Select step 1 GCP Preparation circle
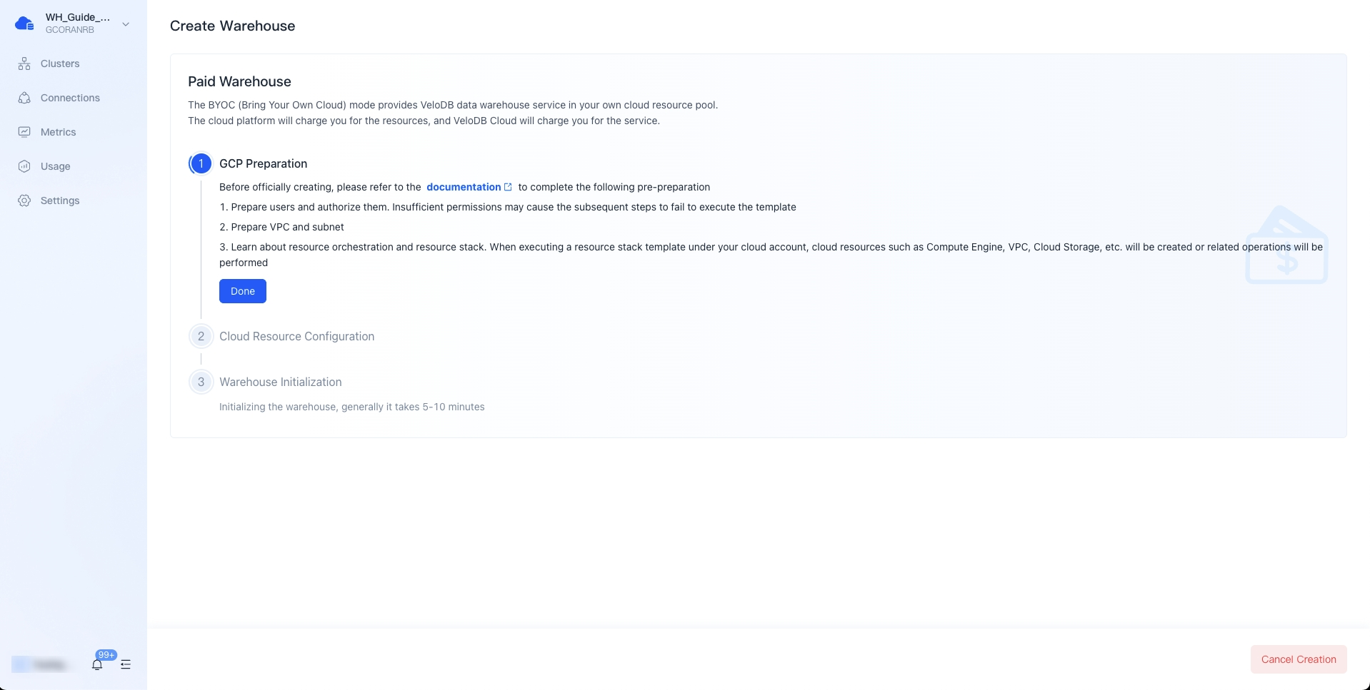 201,163
